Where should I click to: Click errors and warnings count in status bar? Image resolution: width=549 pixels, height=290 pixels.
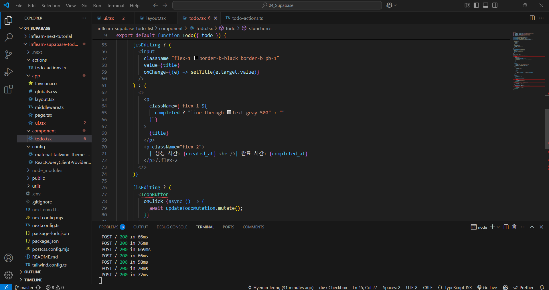[55, 287]
